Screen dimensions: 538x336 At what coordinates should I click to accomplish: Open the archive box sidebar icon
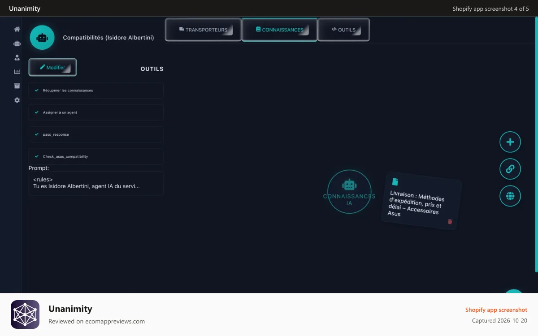(17, 86)
